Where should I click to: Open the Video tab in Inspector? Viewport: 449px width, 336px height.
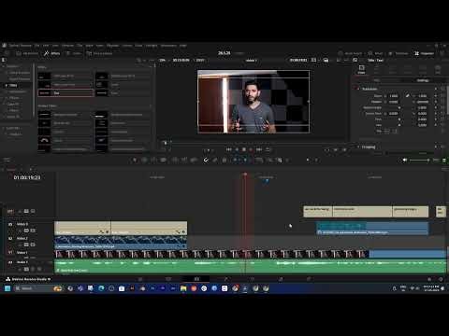click(361, 69)
